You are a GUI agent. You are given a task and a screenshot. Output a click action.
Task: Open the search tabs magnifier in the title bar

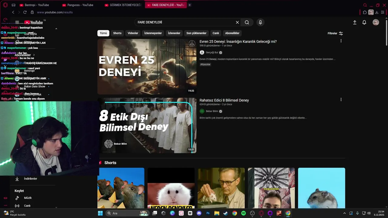[x=365, y=5]
